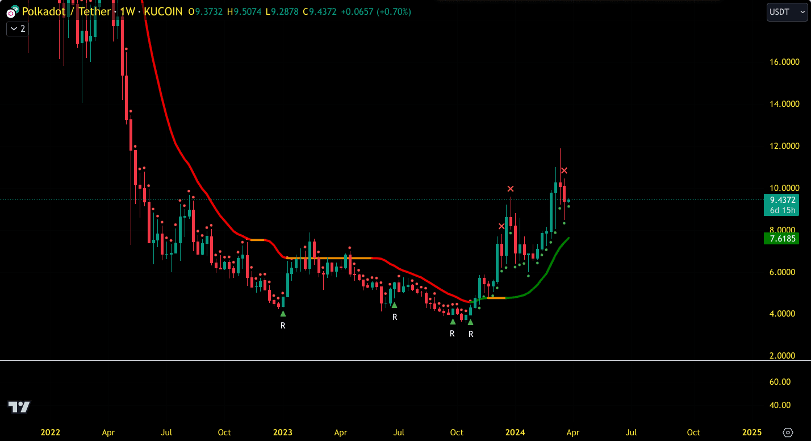Click the green triangle R signal at 2023 start

(x=283, y=314)
